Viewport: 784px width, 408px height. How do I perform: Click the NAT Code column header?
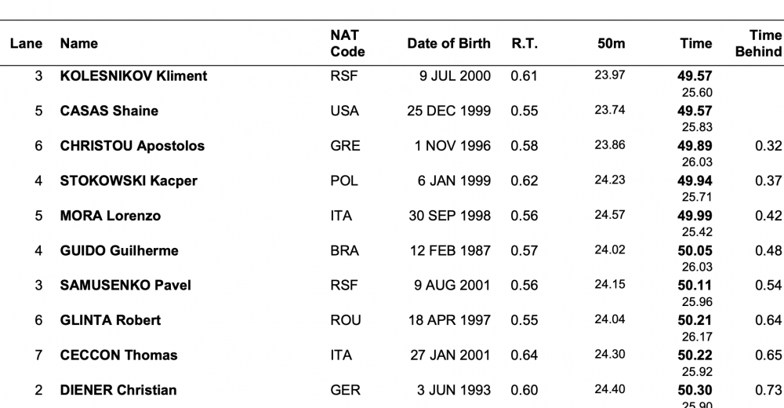click(347, 44)
